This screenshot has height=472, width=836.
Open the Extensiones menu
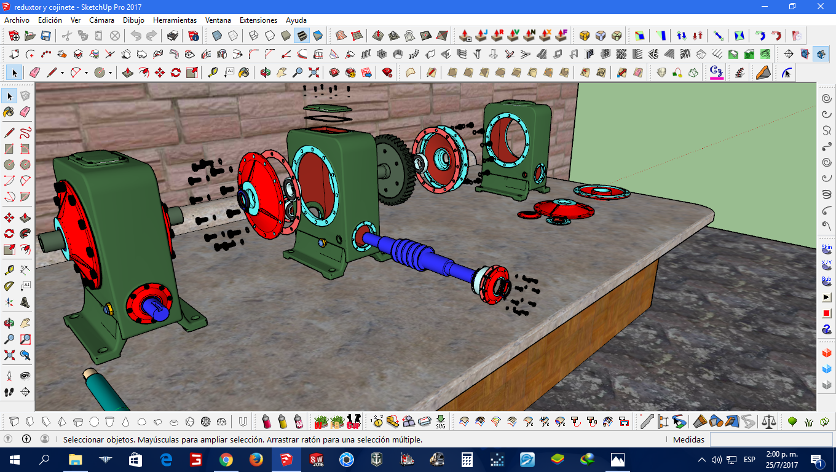258,20
